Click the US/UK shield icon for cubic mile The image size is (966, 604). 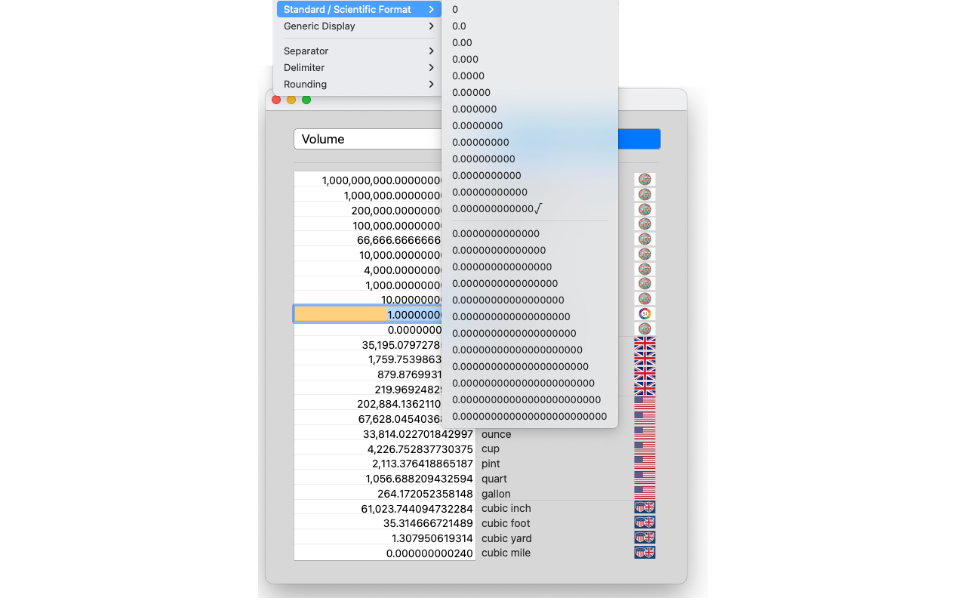[645, 553]
